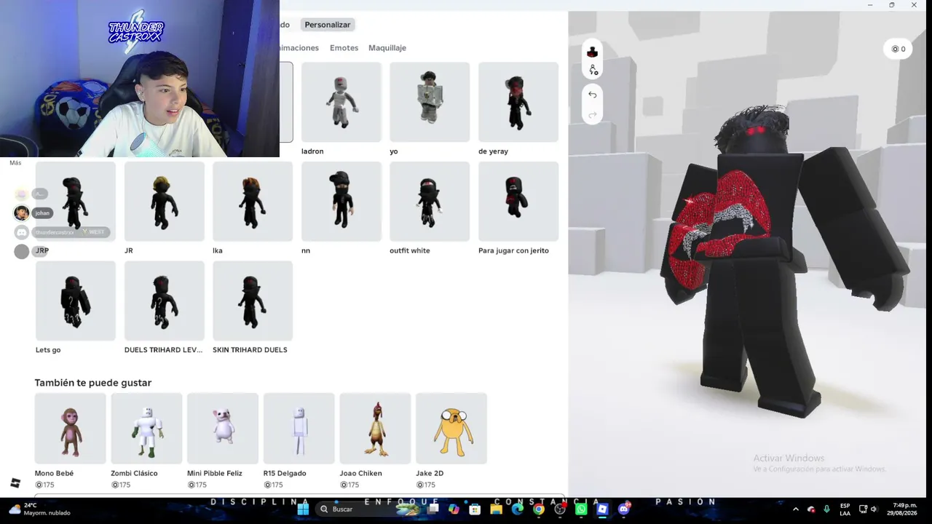Open the ESP LAA language switcher
Image resolution: width=932 pixels, height=524 pixels.
click(x=845, y=509)
